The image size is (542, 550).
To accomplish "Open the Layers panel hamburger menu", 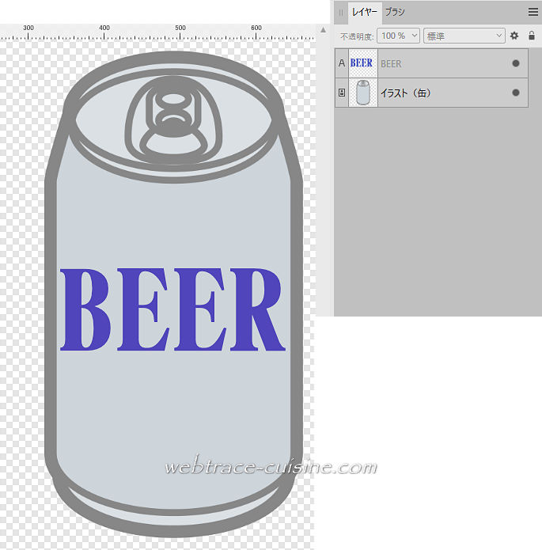I will (533, 12).
